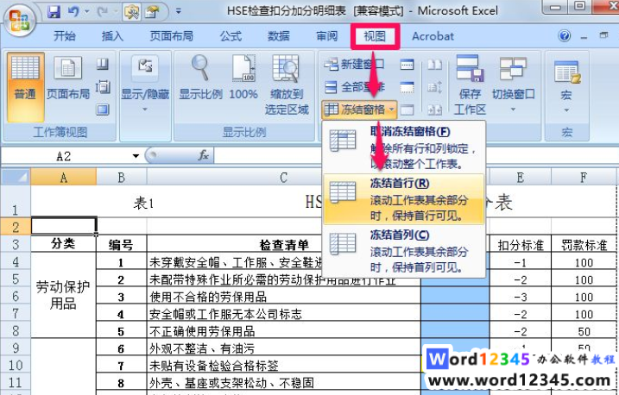619x395 pixels.
Task: Switch to the Acrobat ribbon tab
Action: click(x=433, y=36)
